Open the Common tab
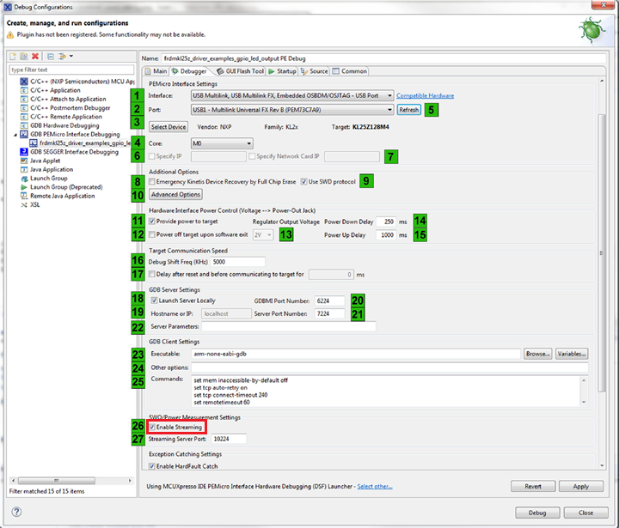 [x=350, y=71]
